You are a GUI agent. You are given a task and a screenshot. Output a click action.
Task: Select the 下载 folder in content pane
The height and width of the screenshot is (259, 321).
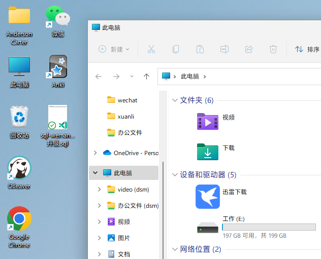[x=216, y=152]
